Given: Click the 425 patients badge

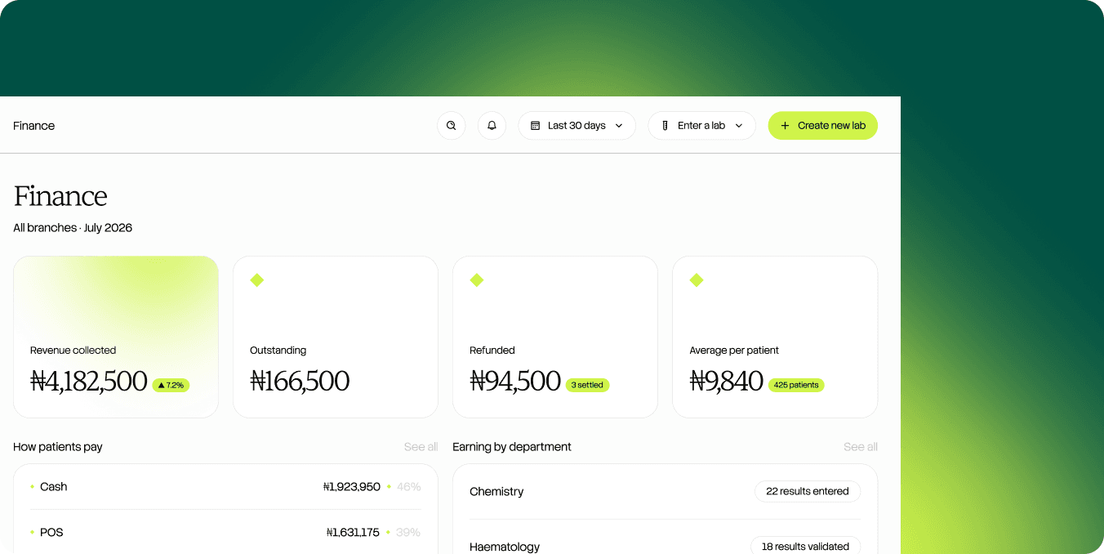Looking at the screenshot, I should (x=796, y=385).
